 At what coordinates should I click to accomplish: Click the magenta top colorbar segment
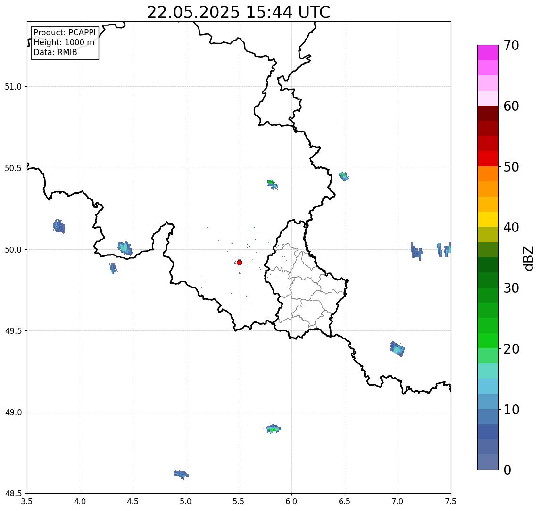coord(488,53)
